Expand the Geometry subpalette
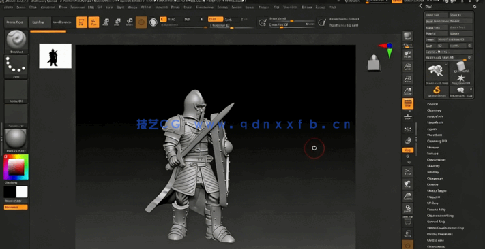 435,110
